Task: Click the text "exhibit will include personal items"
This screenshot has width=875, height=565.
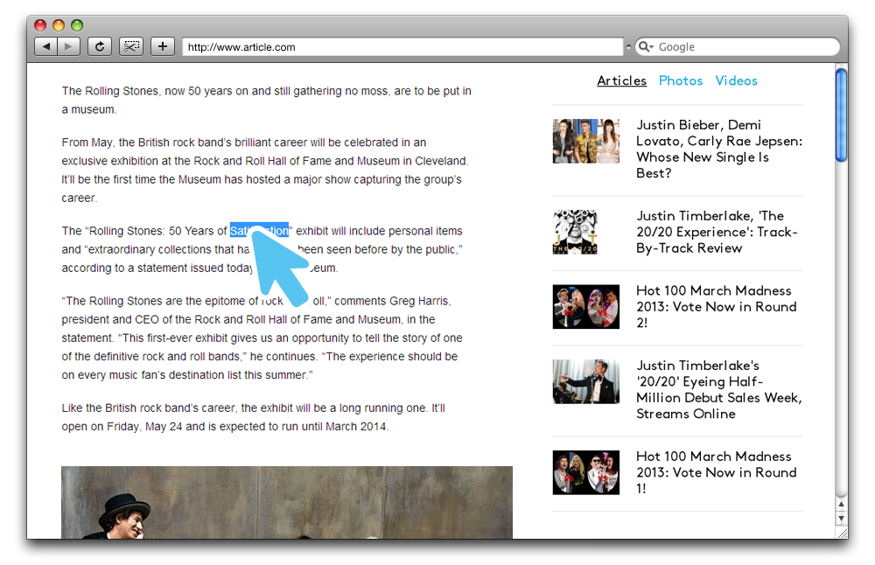Action: (x=379, y=231)
